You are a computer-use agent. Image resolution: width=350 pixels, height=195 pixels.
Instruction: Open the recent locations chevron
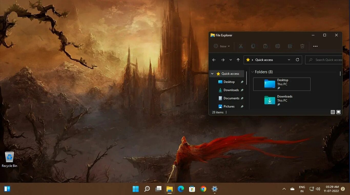[231, 60]
